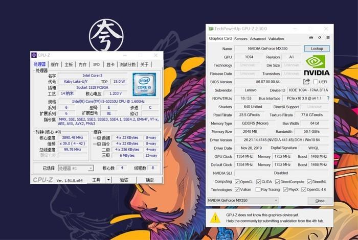This screenshot has width=358, height=240.
Task: Click the GPU-Z refresh icon
Action: (x=320, y=38)
